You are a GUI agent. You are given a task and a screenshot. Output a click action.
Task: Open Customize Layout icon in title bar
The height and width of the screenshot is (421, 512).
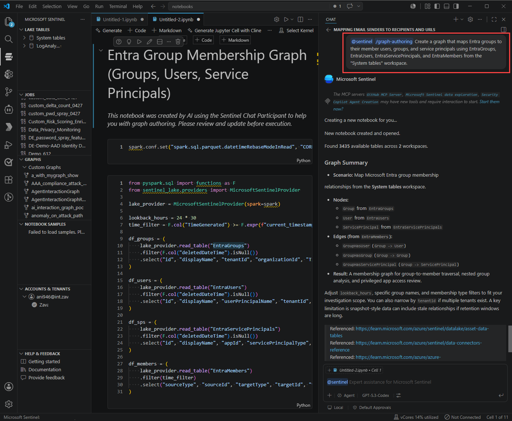(428, 6)
